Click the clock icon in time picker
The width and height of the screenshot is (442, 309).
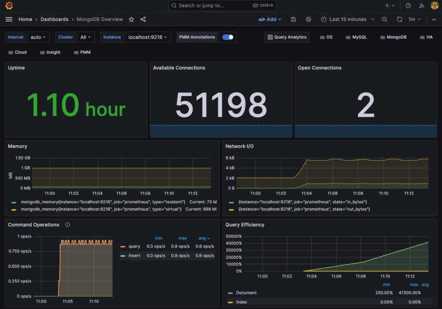tap(324, 19)
